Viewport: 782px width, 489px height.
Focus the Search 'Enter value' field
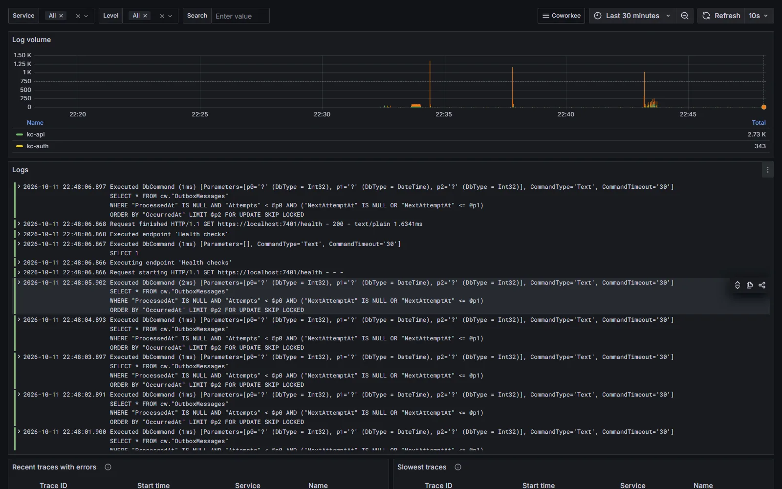(240, 16)
